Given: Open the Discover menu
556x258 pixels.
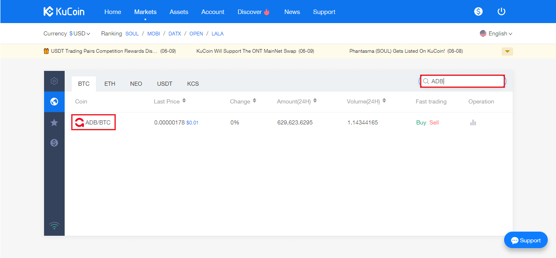Looking at the screenshot, I should click(x=250, y=12).
